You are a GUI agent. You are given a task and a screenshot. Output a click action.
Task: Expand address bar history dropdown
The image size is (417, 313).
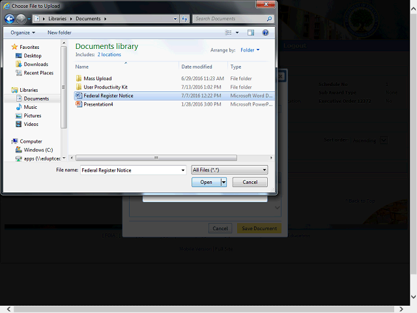click(175, 19)
